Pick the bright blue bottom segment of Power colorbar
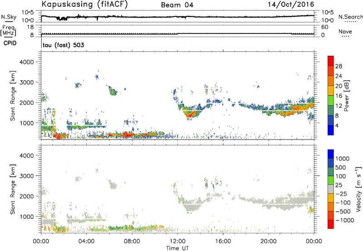The image size is (363, 251). [331, 130]
